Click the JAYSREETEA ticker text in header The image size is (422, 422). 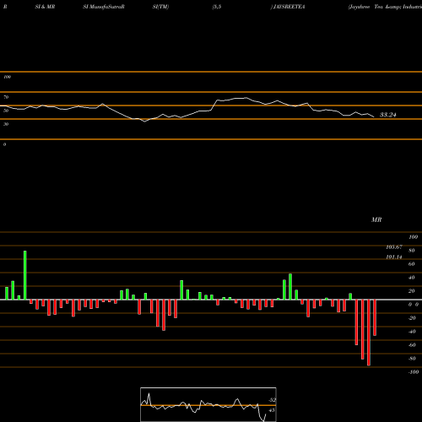tap(289, 7)
